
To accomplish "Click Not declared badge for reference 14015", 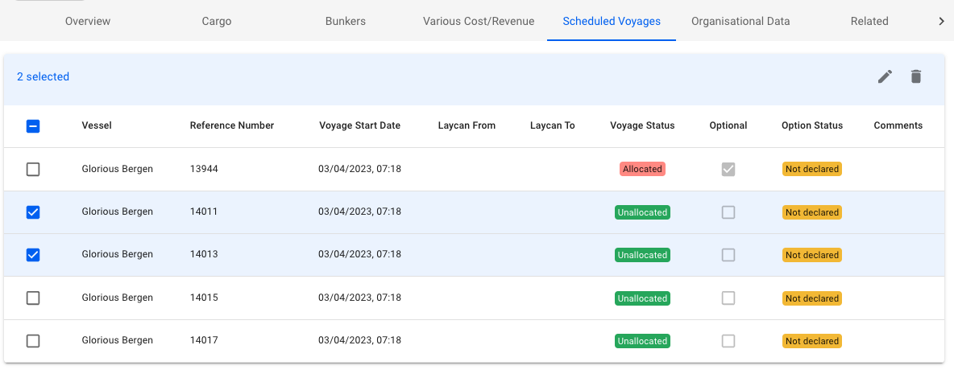I will pos(811,298).
